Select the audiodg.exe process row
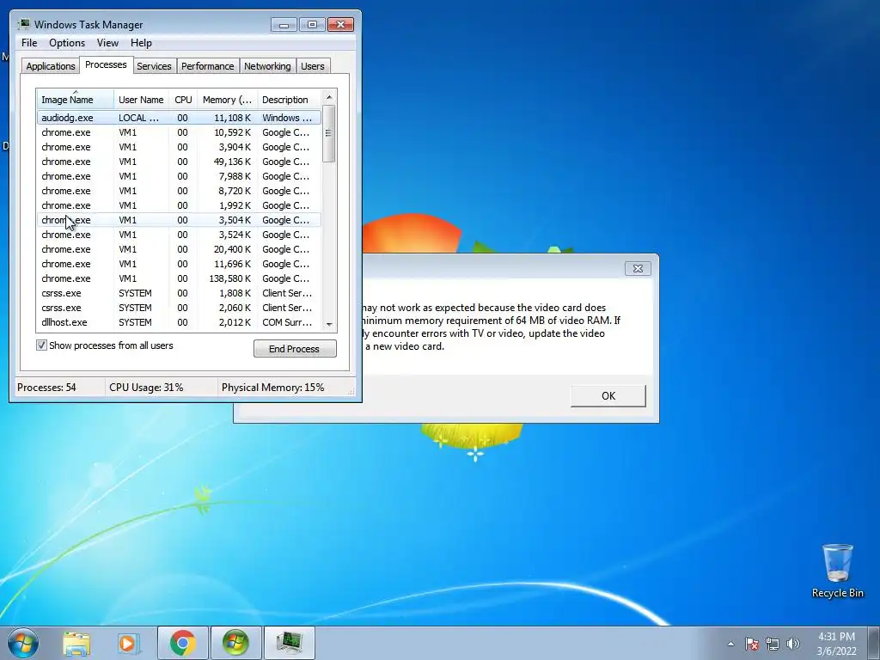Viewport: 880px width, 660px height. [179, 118]
